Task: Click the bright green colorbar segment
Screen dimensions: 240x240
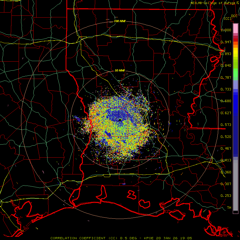Action: coord(235,73)
